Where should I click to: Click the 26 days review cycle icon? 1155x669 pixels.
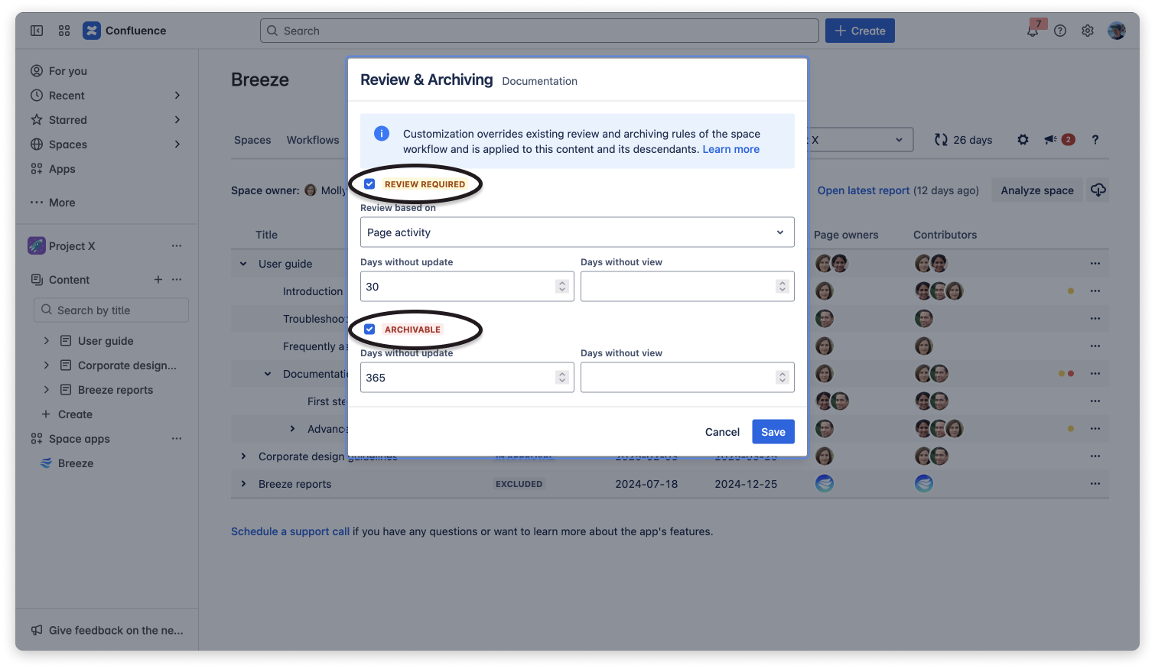(941, 140)
